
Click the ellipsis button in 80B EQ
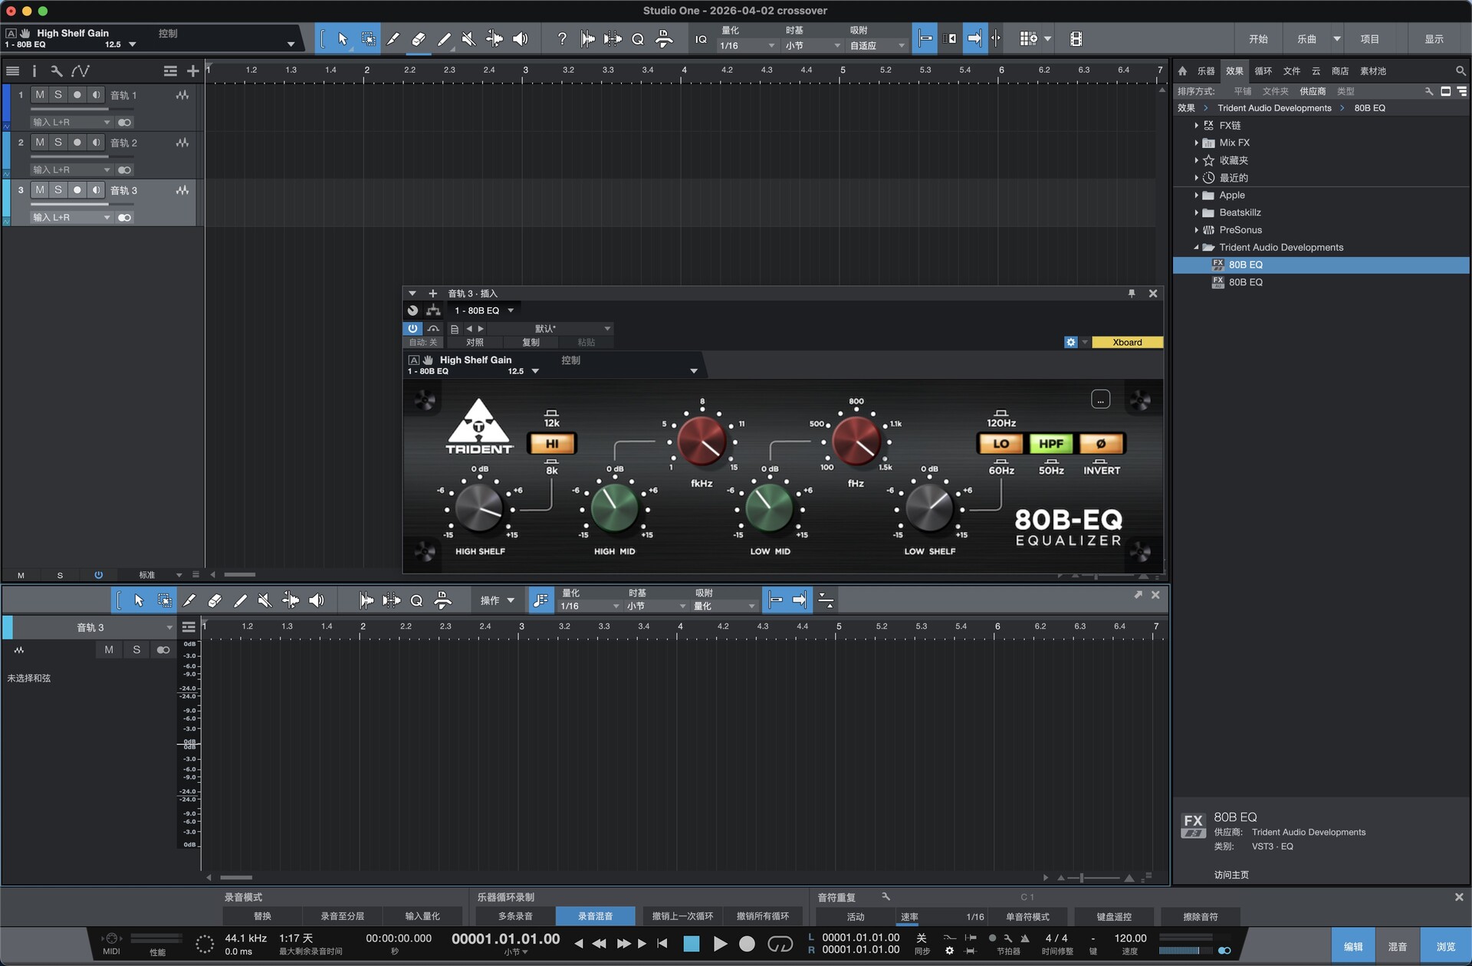[1100, 399]
